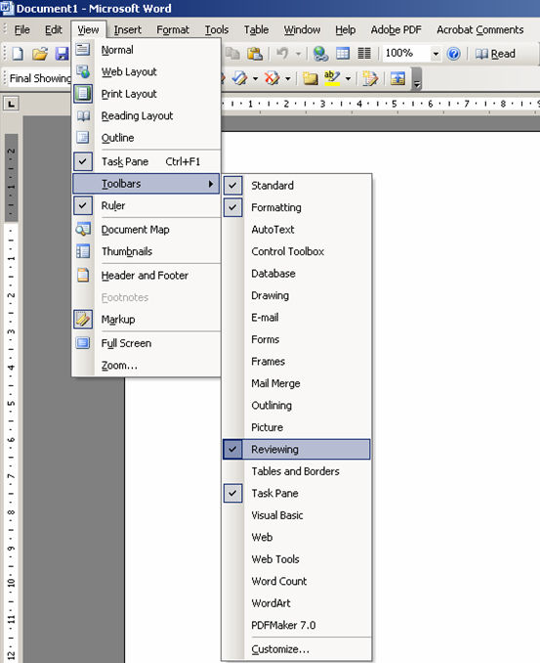Enable the Drawing toolbar
The image size is (540, 663).
click(x=297, y=295)
